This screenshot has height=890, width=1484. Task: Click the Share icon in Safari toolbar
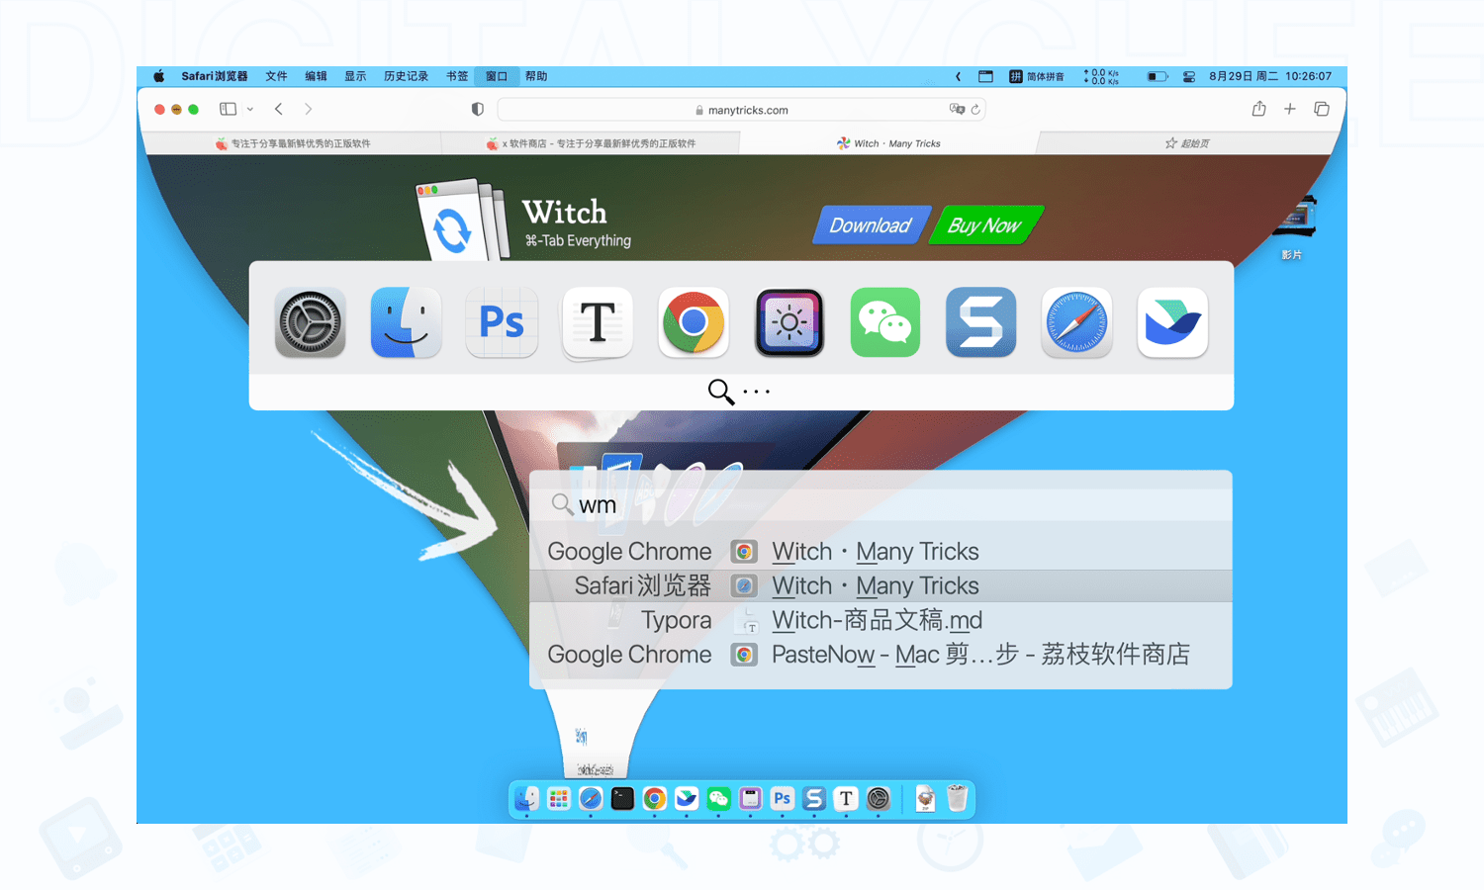click(1258, 110)
